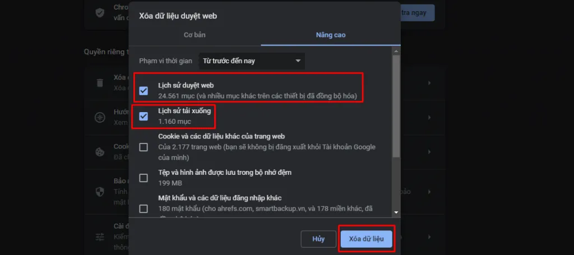The width and height of the screenshot is (574, 255).
Task: Click the security shield icon in privacy list
Action: [100, 192]
